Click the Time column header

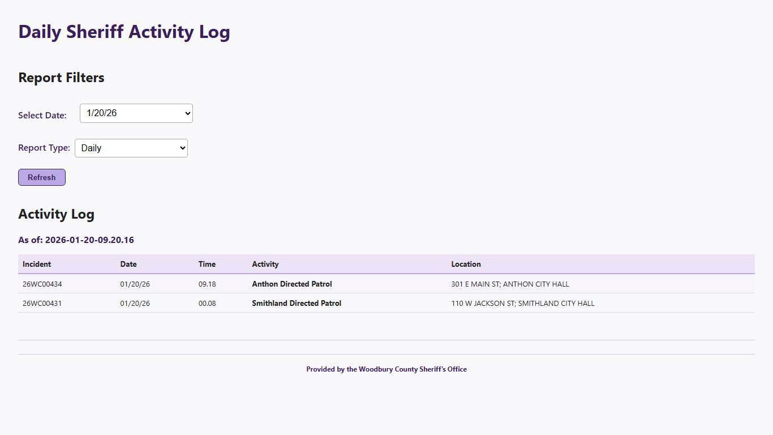207,264
